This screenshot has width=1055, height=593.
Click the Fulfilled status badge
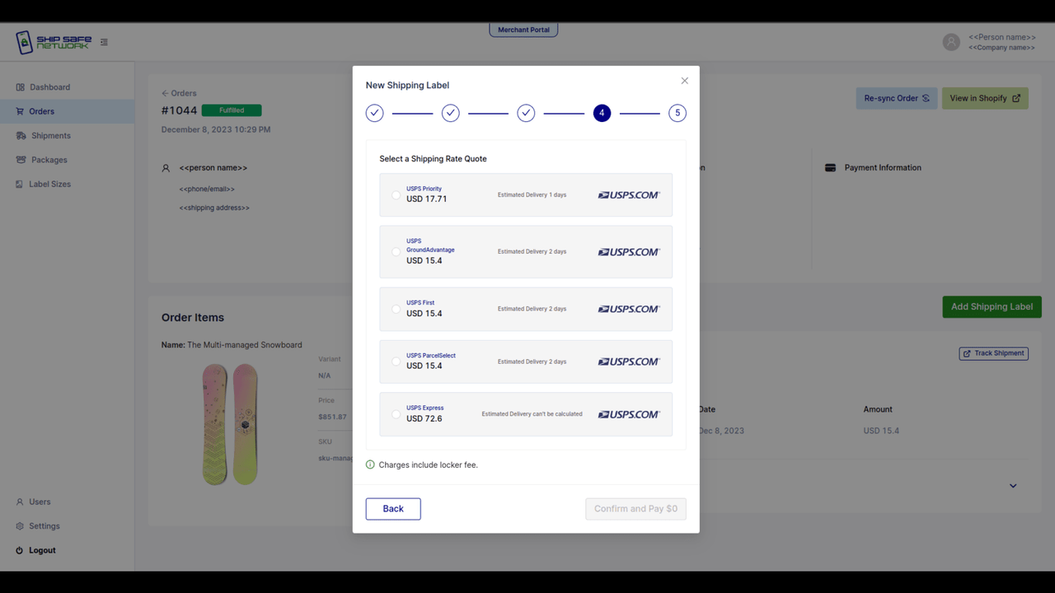coord(232,110)
